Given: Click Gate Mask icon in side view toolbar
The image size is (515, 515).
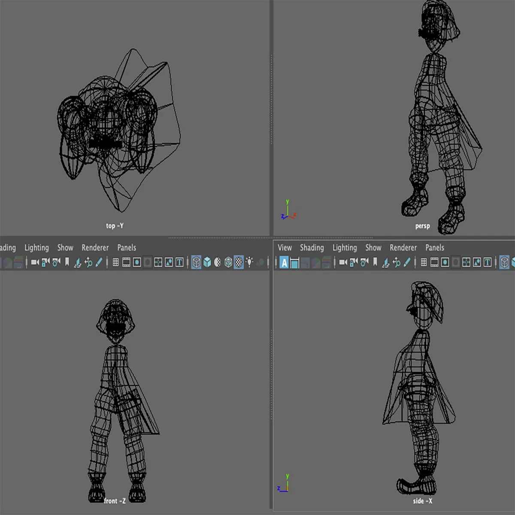Looking at the screenshot, I should coord(456,262).
